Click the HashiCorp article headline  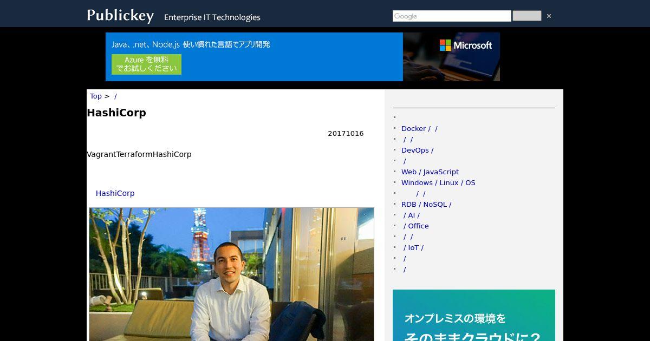click(x=116, y=113)
